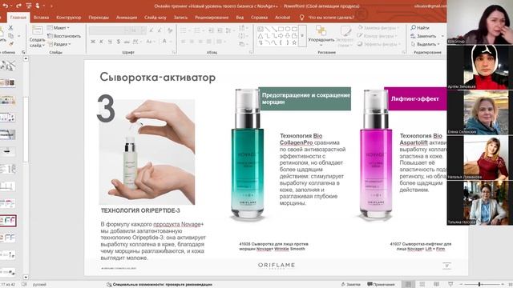Toggle strikethrough abc formatting

click(127, 42)
